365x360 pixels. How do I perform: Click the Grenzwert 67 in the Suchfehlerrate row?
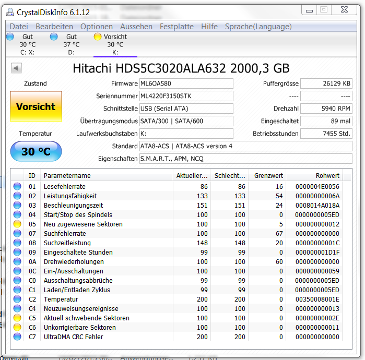(x=279, y=234)
